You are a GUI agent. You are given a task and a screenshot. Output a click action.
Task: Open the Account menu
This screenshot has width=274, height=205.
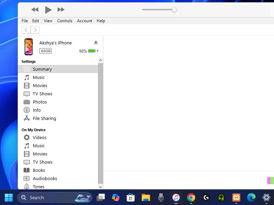(85, 21)
